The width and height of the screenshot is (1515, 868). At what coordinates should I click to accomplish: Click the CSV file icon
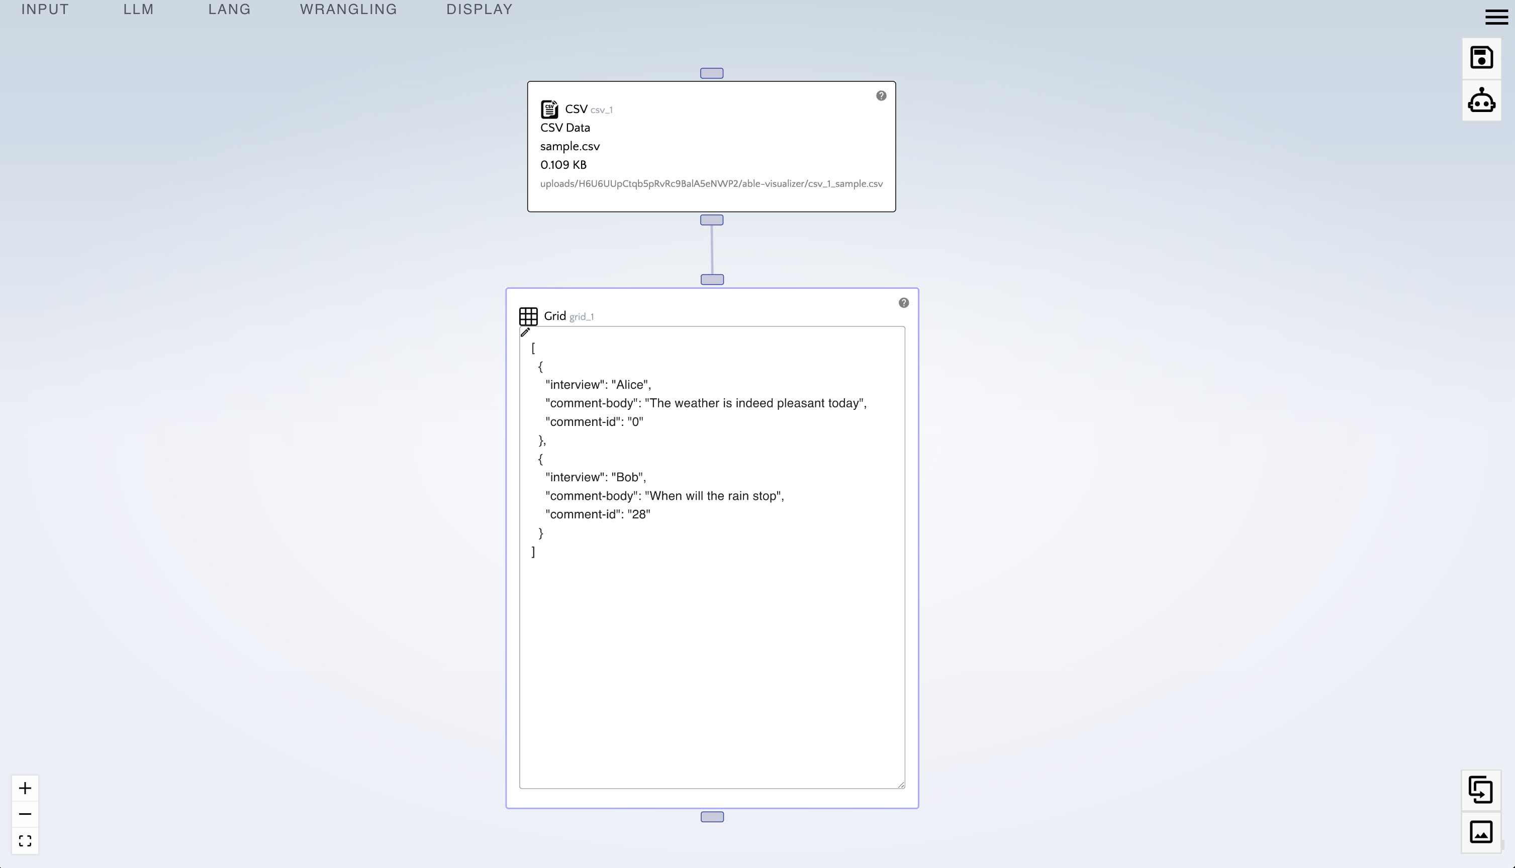(x=549, y=109)
